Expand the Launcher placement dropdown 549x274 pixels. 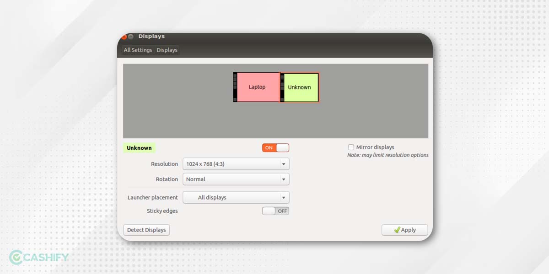[236, 197]
